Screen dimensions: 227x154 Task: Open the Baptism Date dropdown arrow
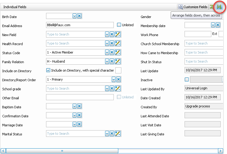(74, 106)
